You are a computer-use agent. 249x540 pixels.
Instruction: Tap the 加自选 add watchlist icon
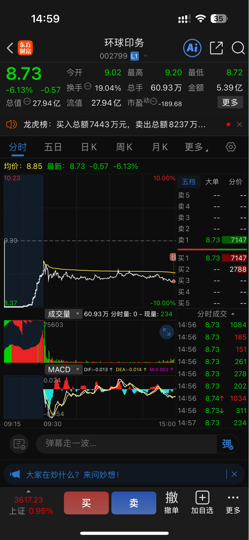(202, 503)
